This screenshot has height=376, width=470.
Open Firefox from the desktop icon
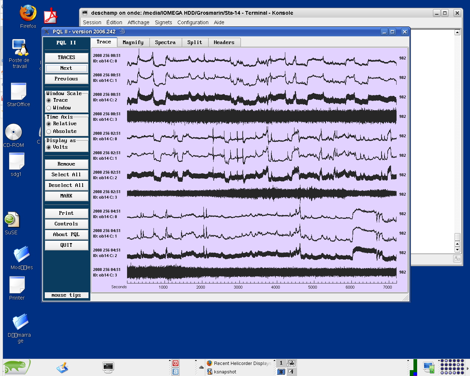coord(28,14)
